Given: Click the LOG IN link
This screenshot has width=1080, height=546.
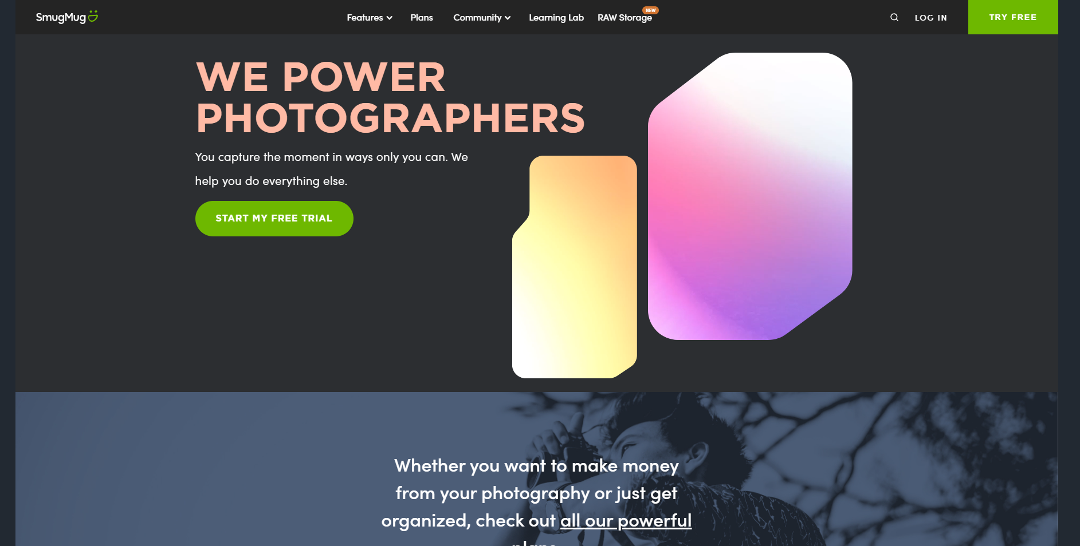Looking at the screenshot, I should point(930,18).
